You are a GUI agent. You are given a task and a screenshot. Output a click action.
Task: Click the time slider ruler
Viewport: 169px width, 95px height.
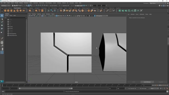tap(72, 85)
